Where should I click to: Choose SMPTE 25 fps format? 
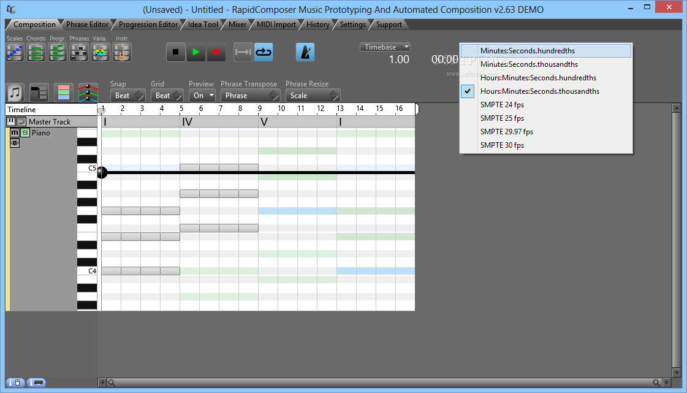pyautogui.click(x=546, y=118)
